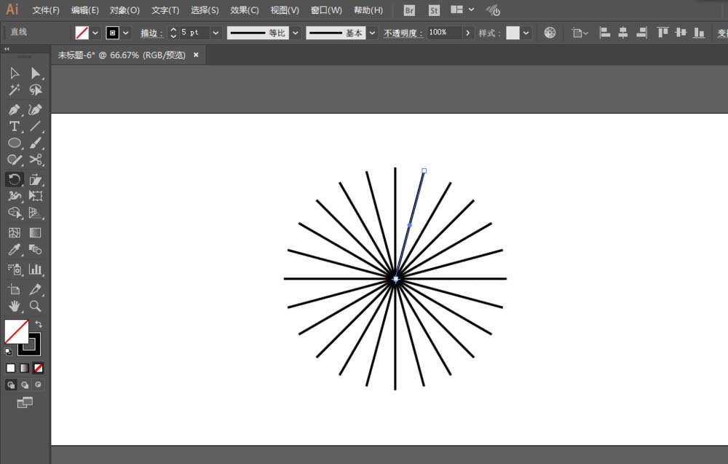This screenshot has height=464, width=728.
Task: Set paint mode to None
Action: click(39, 369)
